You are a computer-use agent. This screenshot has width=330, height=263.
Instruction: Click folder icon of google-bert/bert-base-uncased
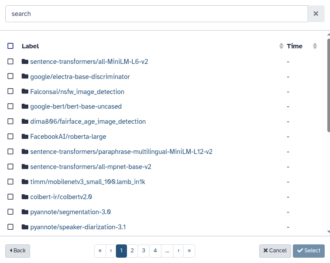pyautogui.click(x=25, y=106)
